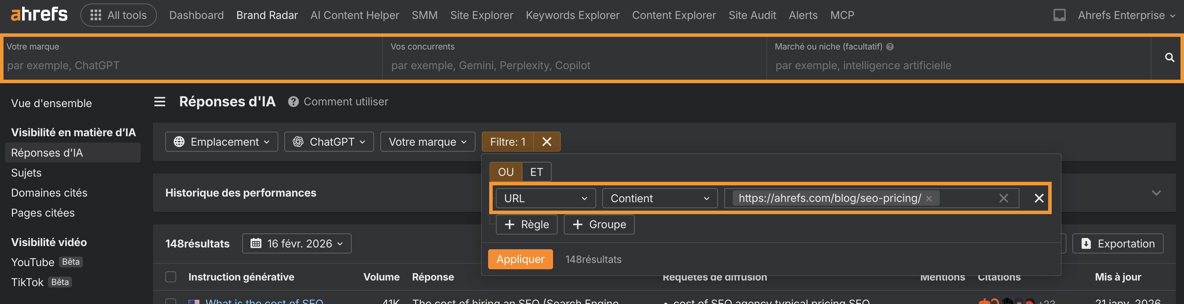Screen dimensions: 1184x304
Task: Open the URL field dropdown
Action: (x=546, y=198)
